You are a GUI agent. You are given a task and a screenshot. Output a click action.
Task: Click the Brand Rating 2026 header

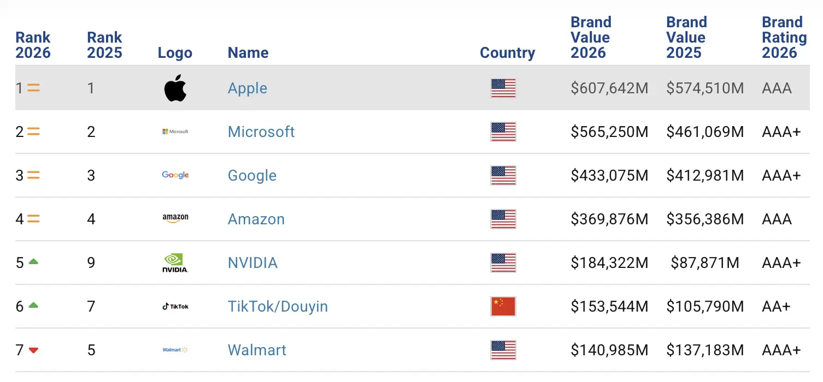[x=784, y=38]
